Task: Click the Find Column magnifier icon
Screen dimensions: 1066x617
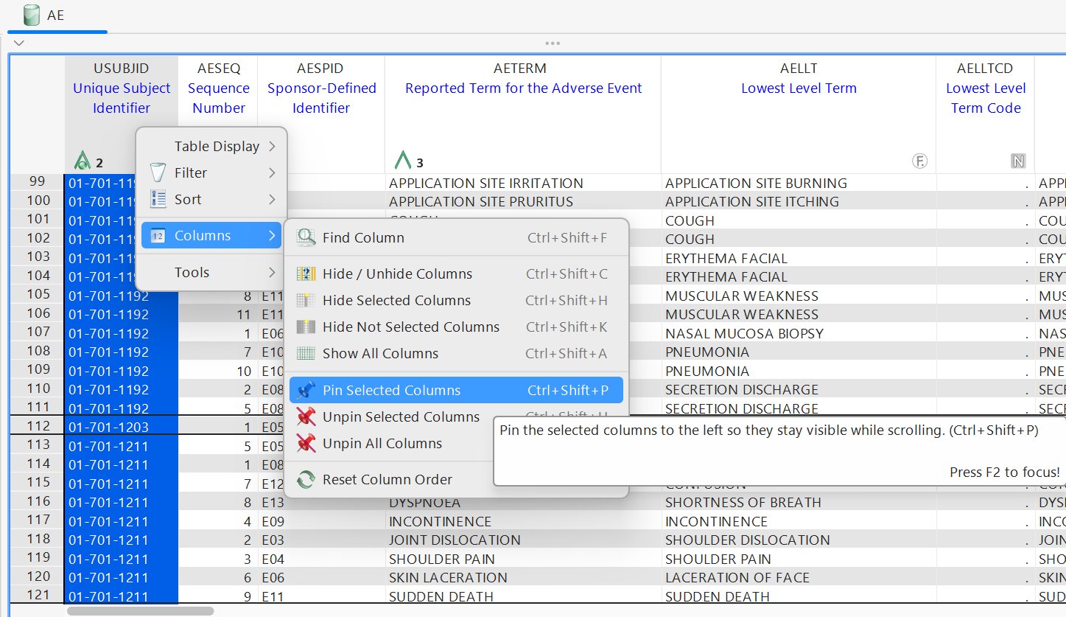Action: 306,237
